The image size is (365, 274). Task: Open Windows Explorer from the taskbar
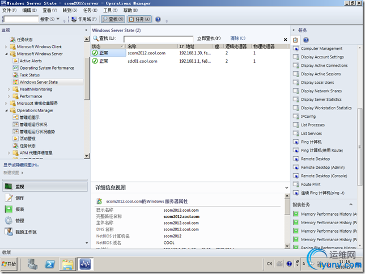(x=67, y=264)
